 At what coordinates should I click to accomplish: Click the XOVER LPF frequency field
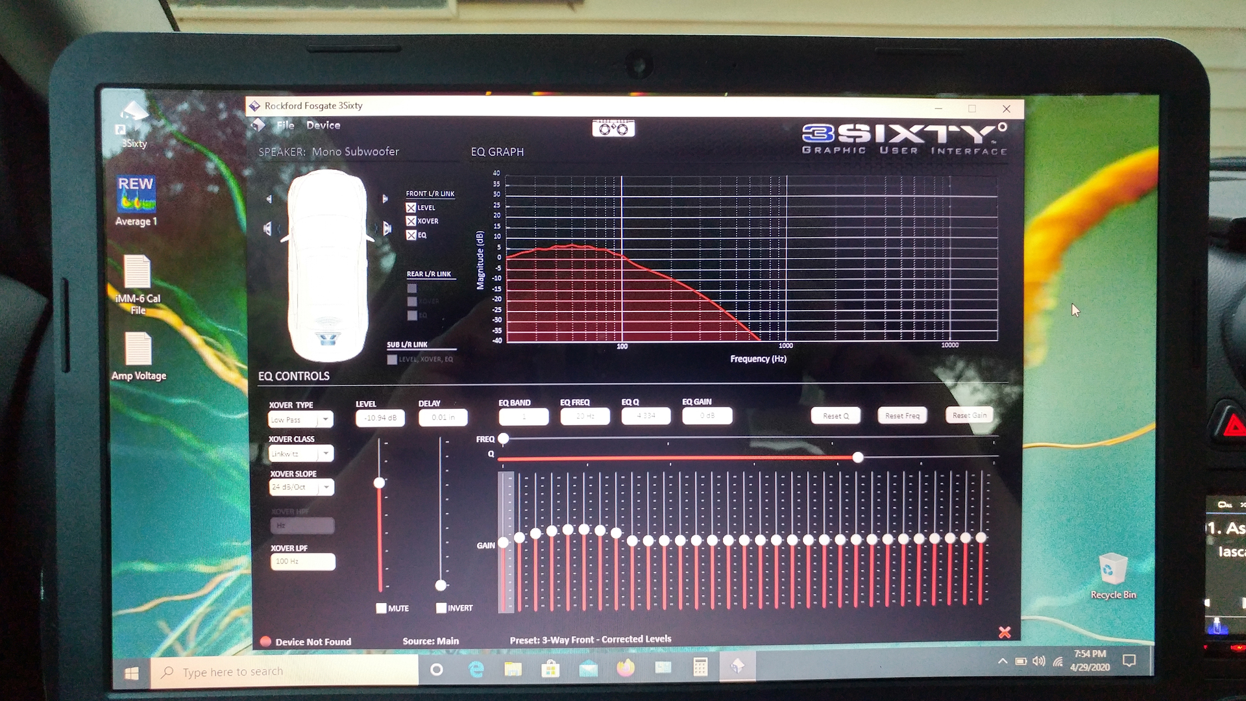click(x=303, y=561)
